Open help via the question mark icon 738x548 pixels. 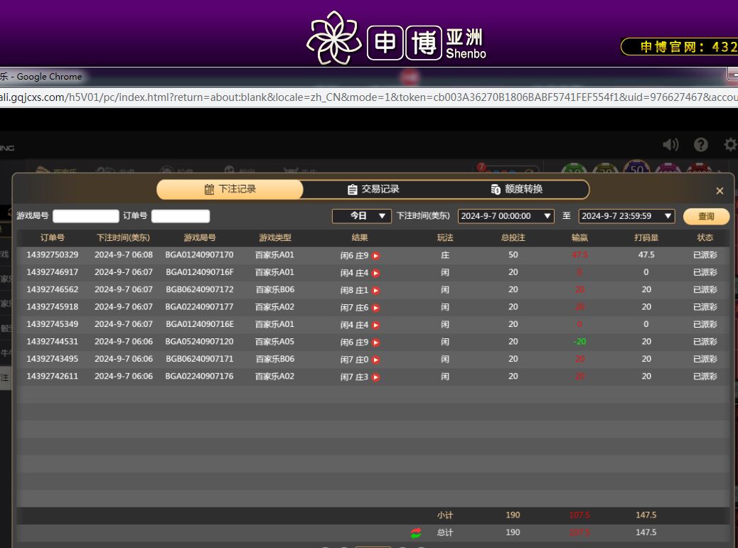click(701, 145)
